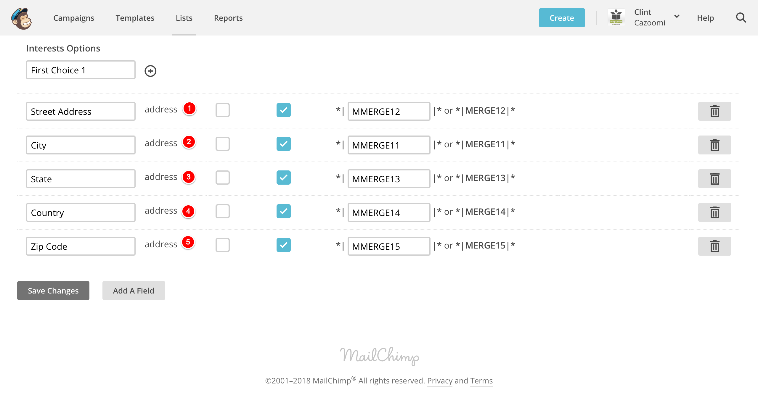Delete the City field row
758x416 pixels.
(x=714, y=145)
